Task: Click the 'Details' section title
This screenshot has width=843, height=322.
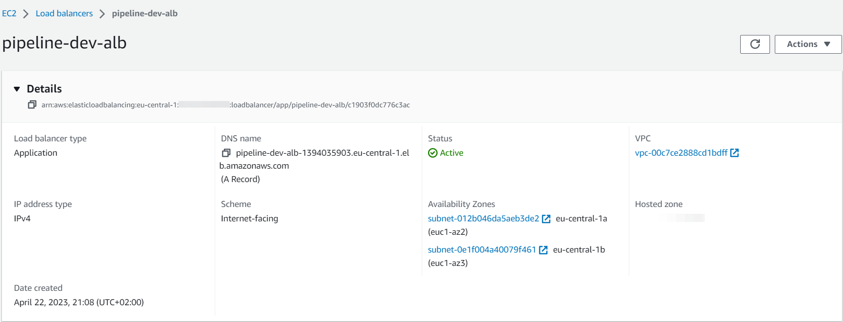Action: (44, 89)
